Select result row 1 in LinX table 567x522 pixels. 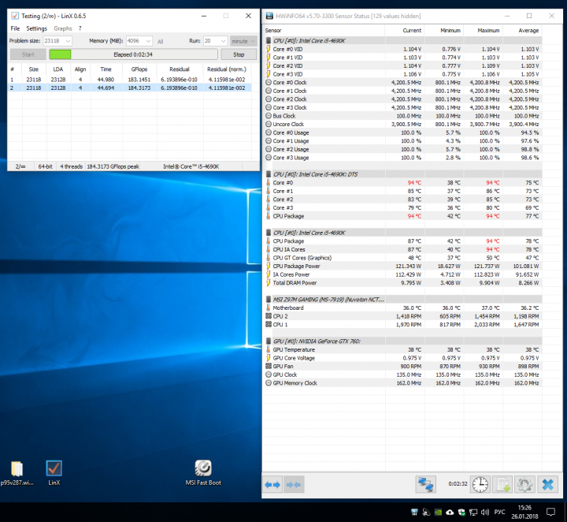click(x=129, y=80)
